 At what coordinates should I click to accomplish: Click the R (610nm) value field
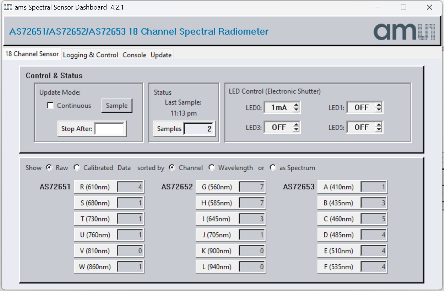click(x=130, y=187)
